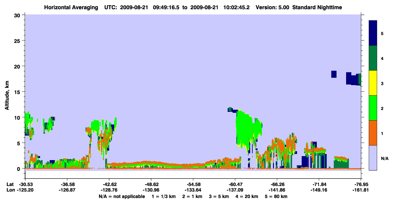Click latitude value -54.58

click(x=193, y=184)
